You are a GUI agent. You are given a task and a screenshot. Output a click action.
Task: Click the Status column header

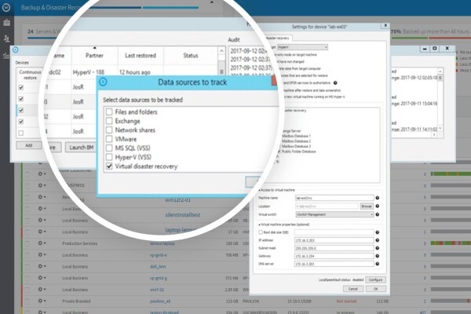(x=191, y=55)
